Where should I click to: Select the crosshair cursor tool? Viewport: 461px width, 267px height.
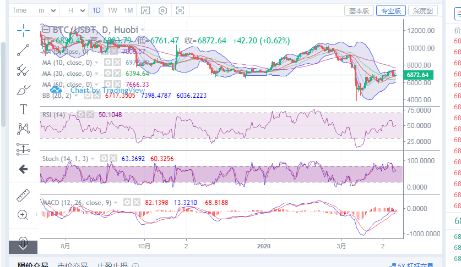[x=23, y=29]
